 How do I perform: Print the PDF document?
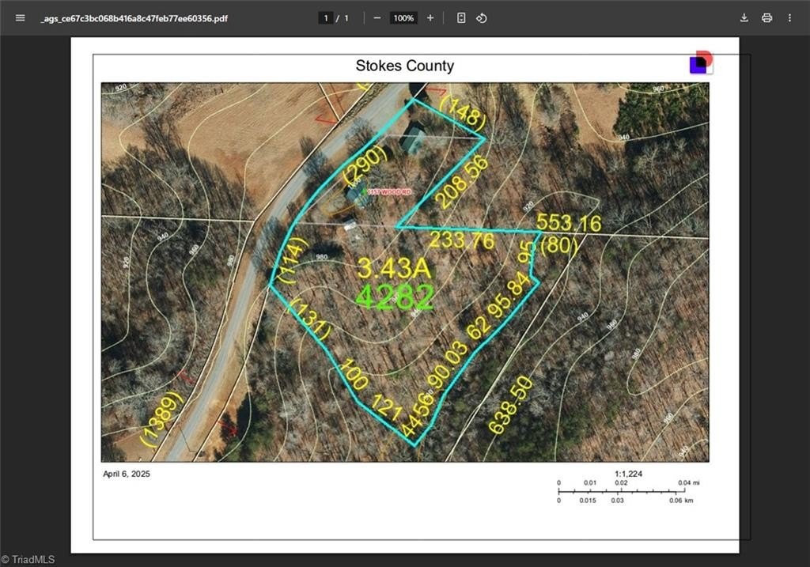tap(766, 17)
